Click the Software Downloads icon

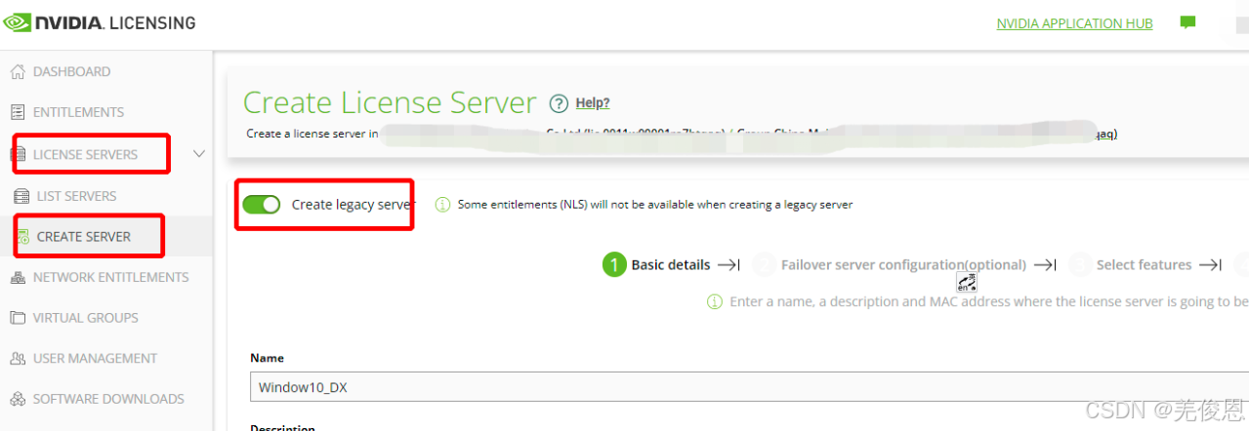pyautogui.click(x=17, y=399)
